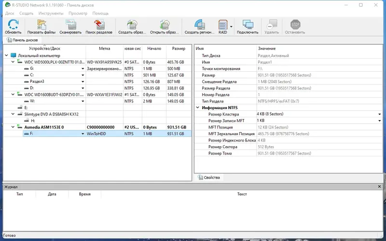Click the Создать образ toolbar icon
Screen dimensions: 386x241
click(132, 25)
